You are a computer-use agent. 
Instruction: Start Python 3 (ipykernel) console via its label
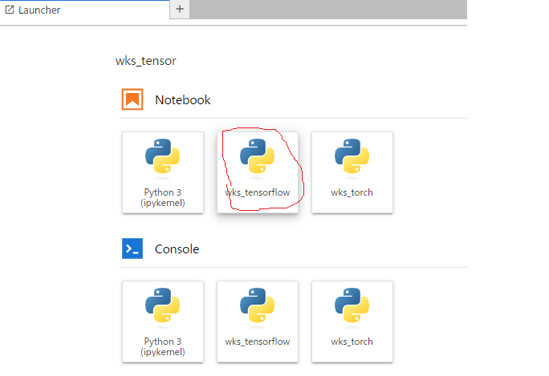tap(163, 346)
